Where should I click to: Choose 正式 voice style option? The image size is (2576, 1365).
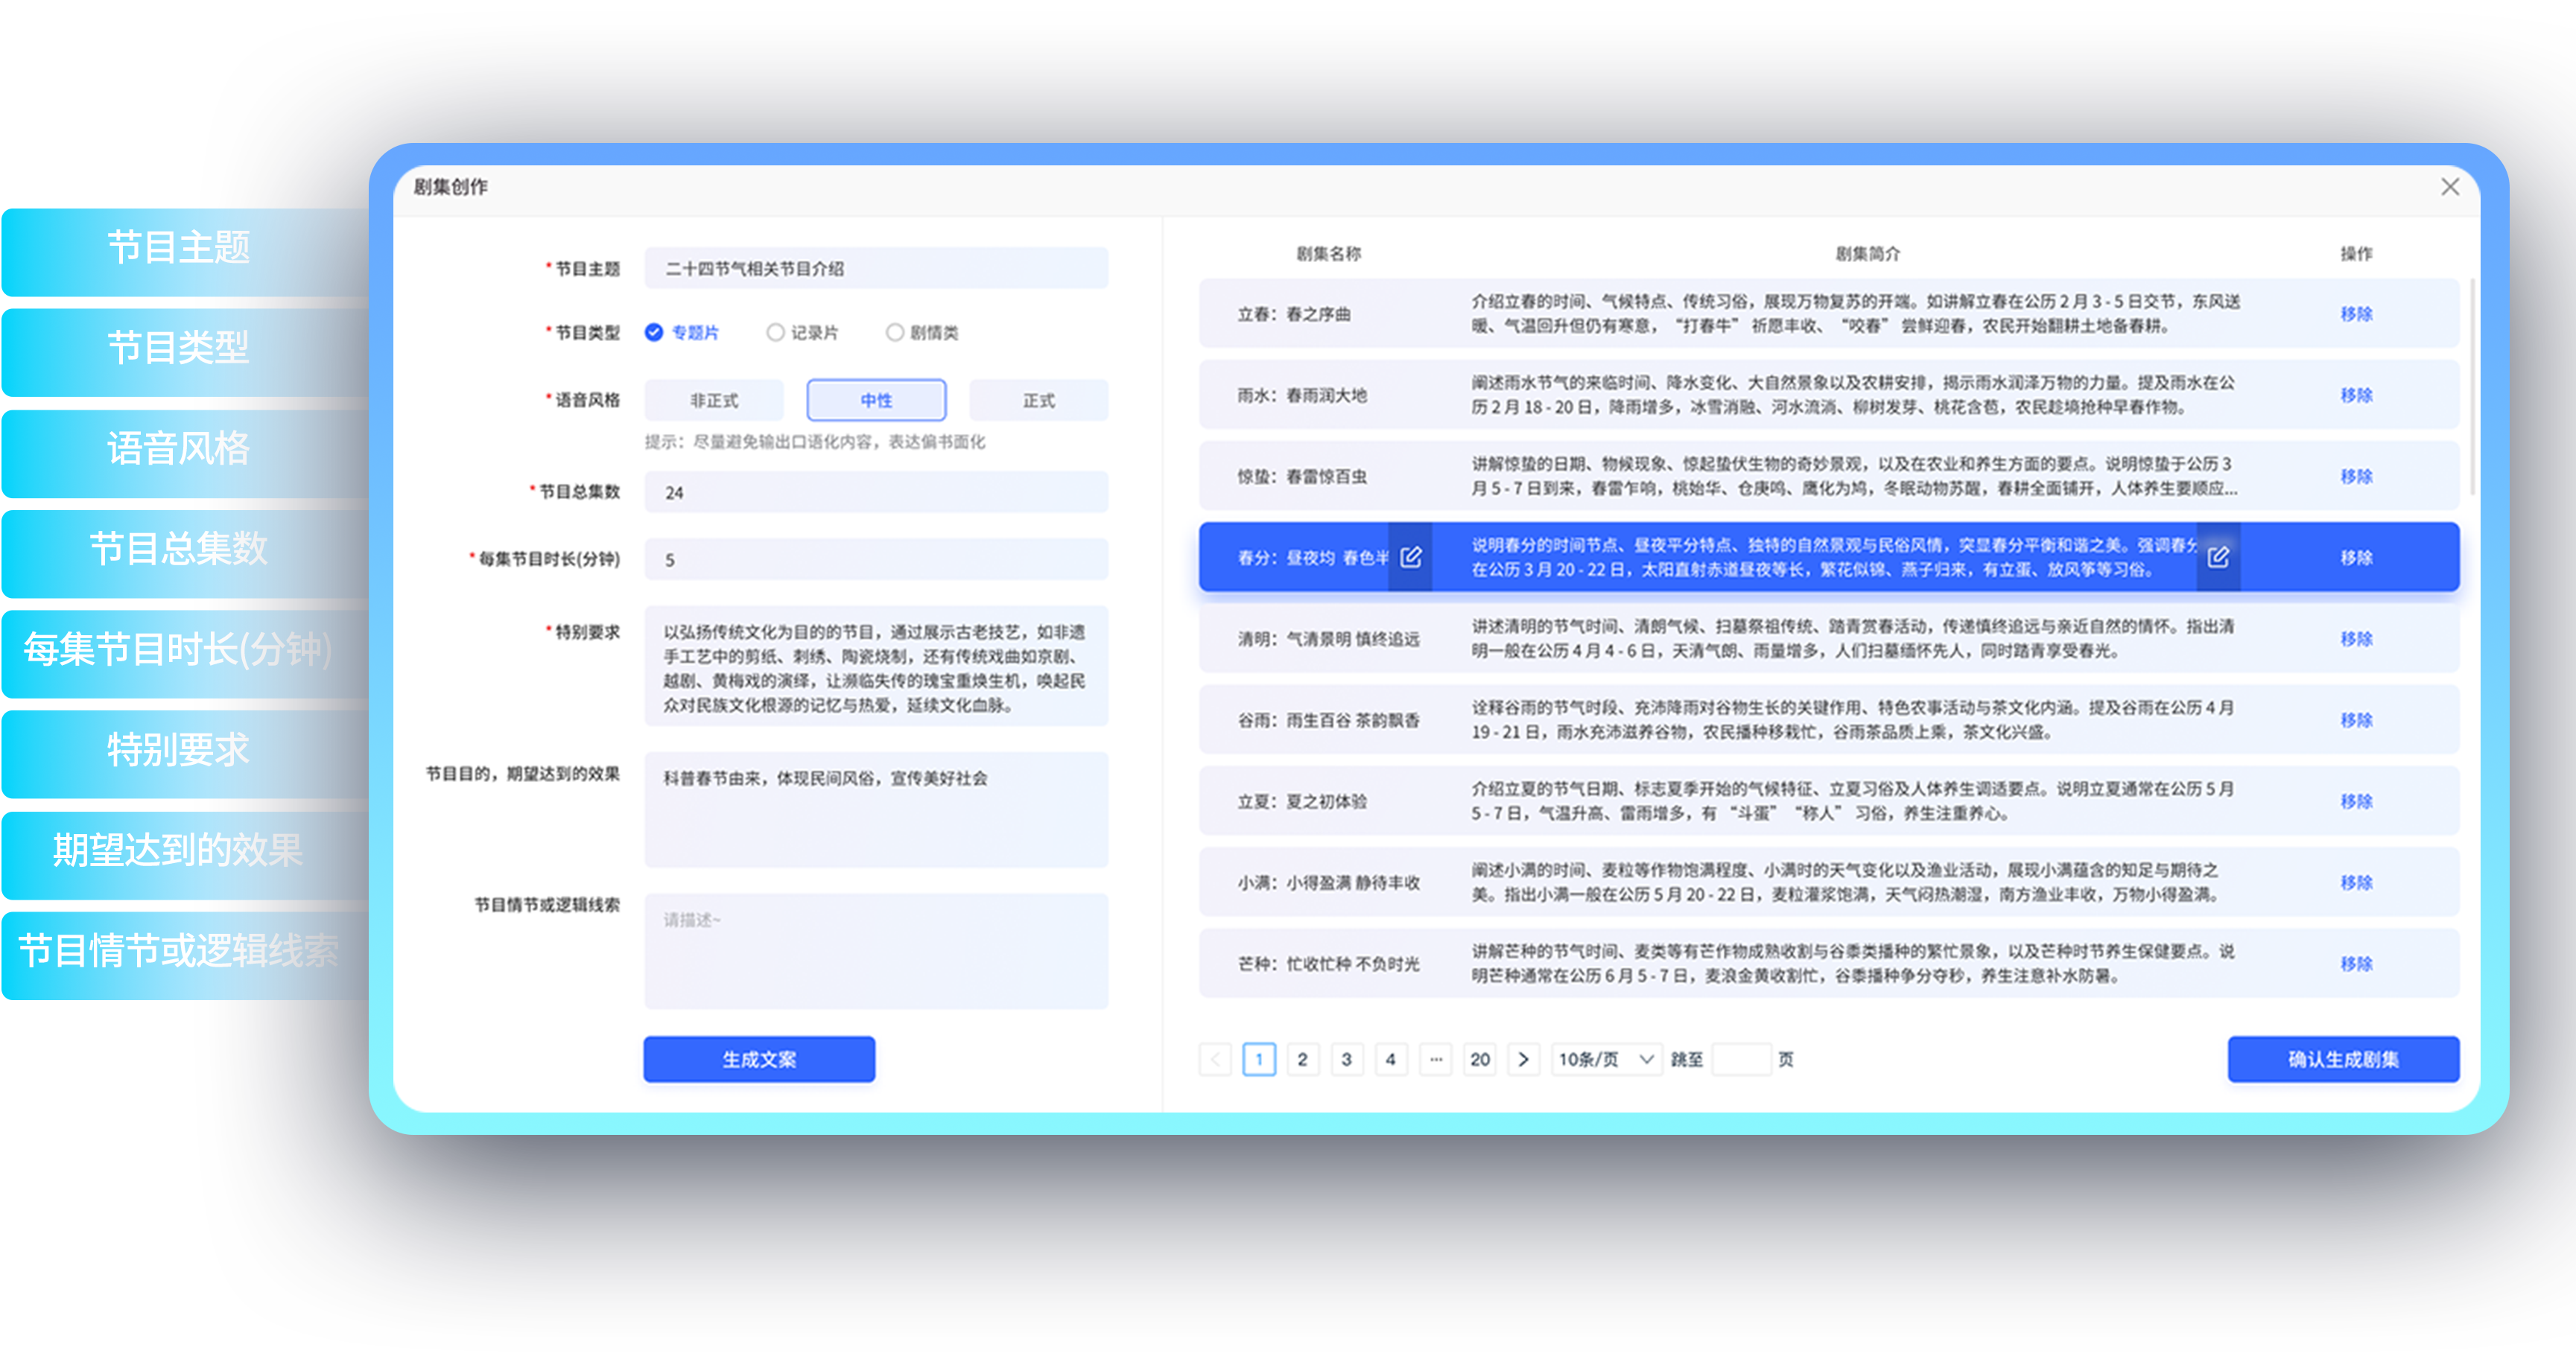[x=1038, y=400]
